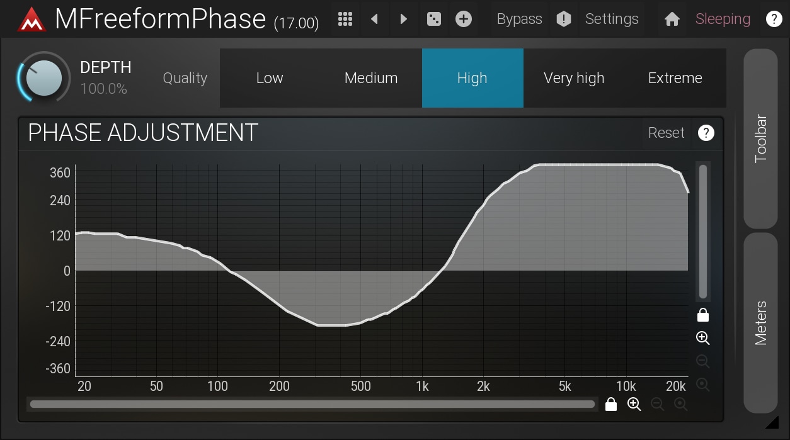Open the help question mark in header

[x=774, y=19]
